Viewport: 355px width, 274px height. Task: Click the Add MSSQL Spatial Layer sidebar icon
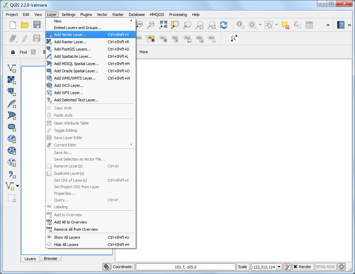[11, 115]
